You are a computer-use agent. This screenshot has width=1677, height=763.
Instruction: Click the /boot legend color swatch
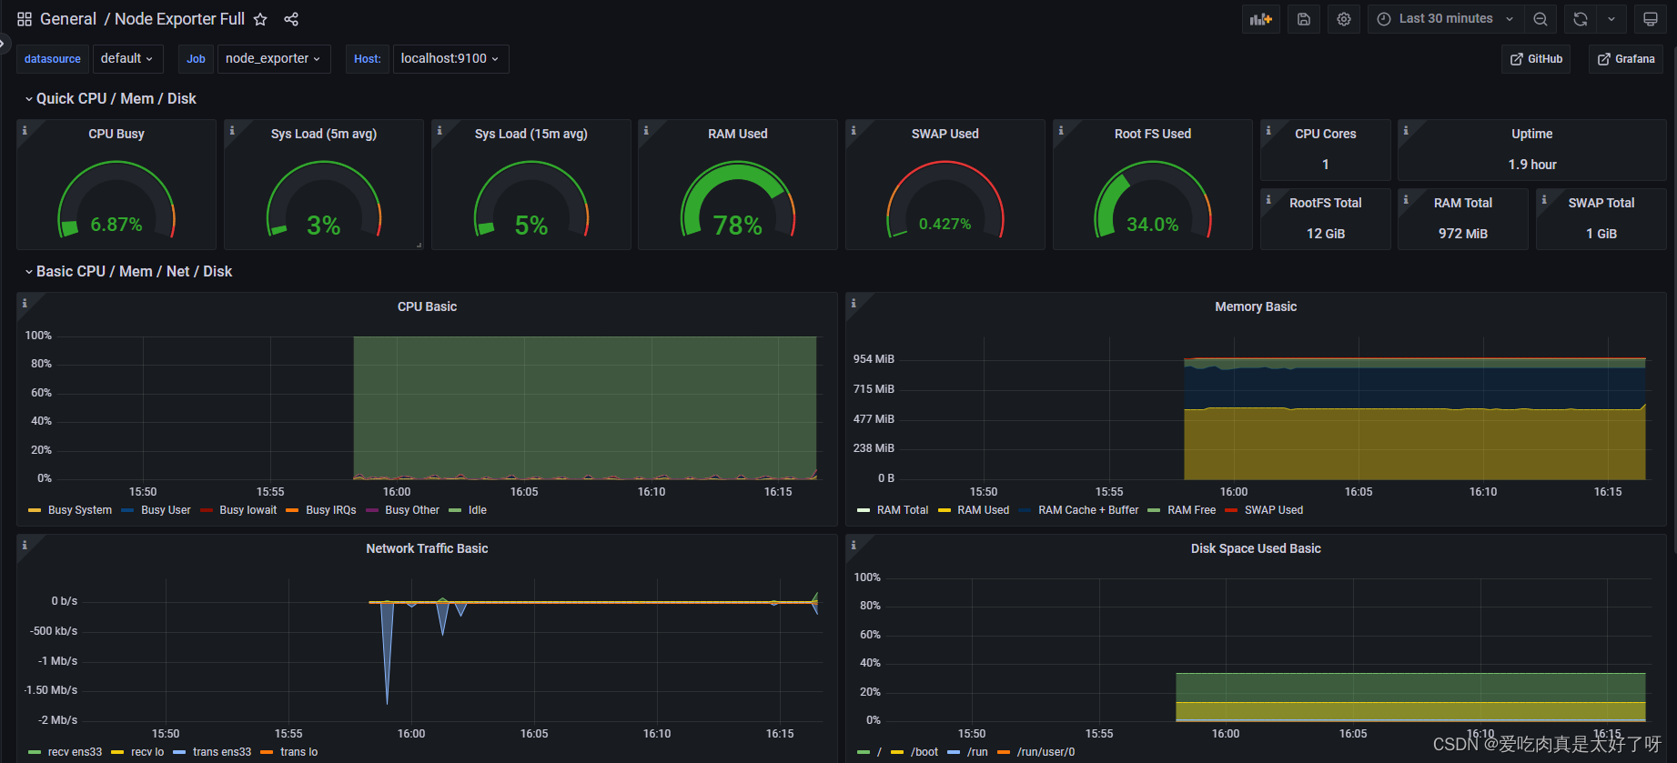pyautogui.click(x=897, y=752)
